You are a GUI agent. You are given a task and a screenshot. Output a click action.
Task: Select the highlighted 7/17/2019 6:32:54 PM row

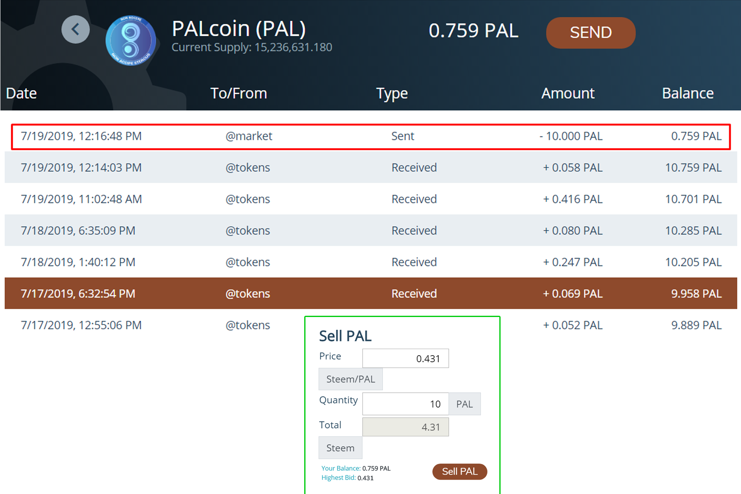pyautogui.click(x=370, y=294)
